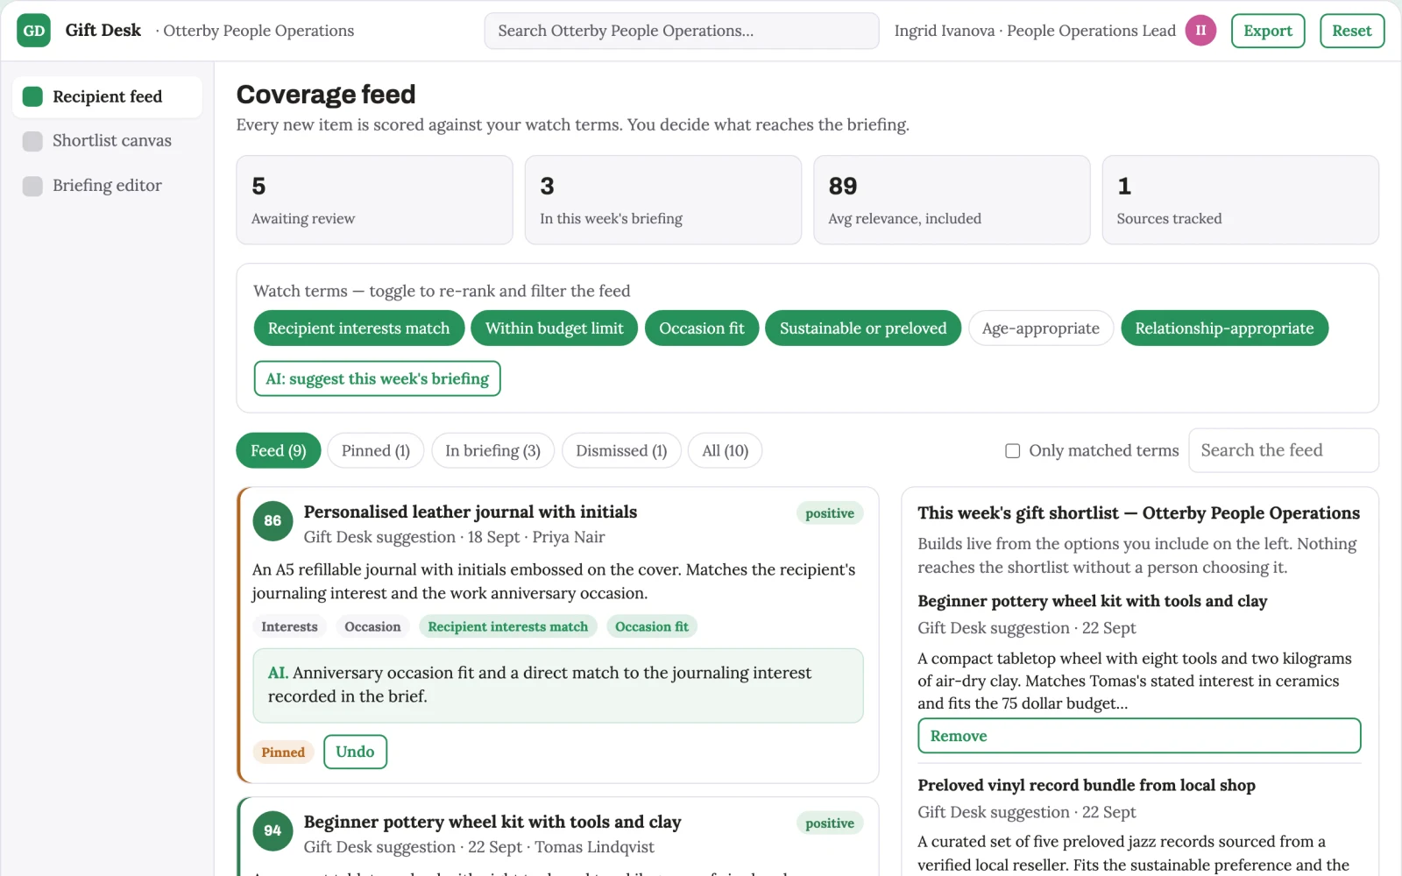Click the Pinned status label

click(283, 752)
